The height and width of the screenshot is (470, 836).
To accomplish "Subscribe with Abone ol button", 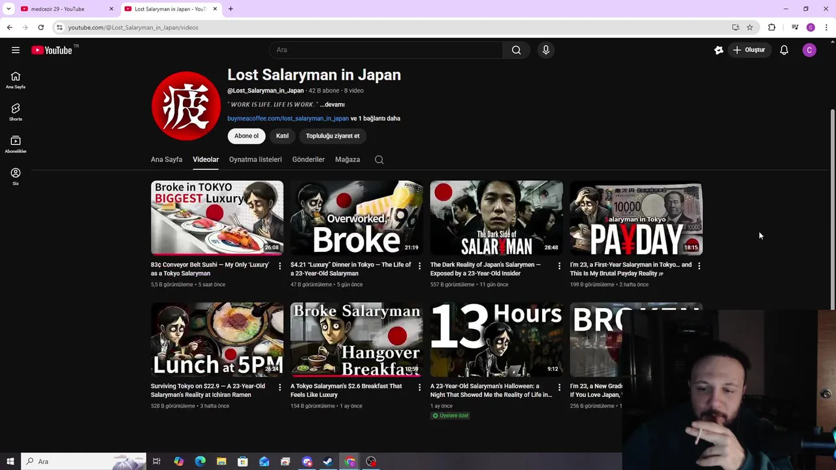I will (246, 136).
